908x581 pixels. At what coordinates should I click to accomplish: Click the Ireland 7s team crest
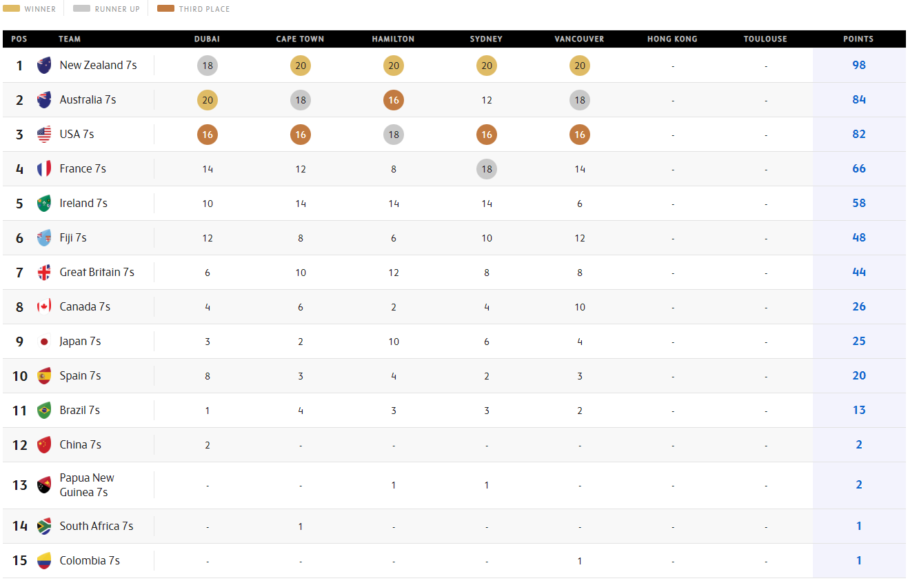click(x=44, y=204)
